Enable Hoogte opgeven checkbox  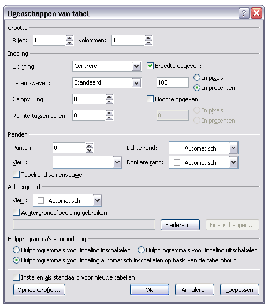pyautogui.click(x=150, y=99)
